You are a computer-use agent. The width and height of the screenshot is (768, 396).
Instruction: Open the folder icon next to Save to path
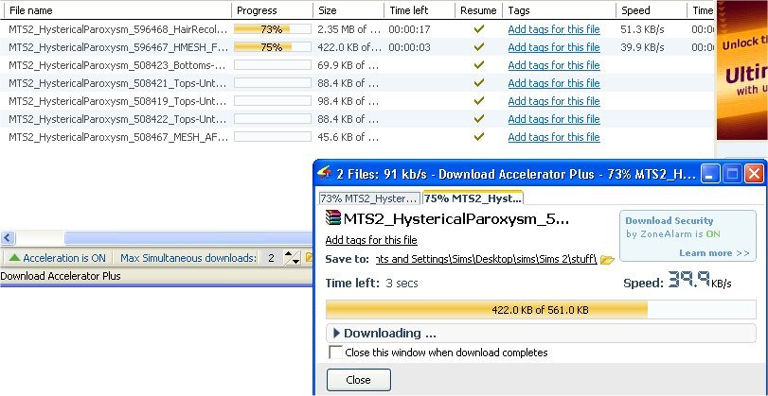[607, 260]
